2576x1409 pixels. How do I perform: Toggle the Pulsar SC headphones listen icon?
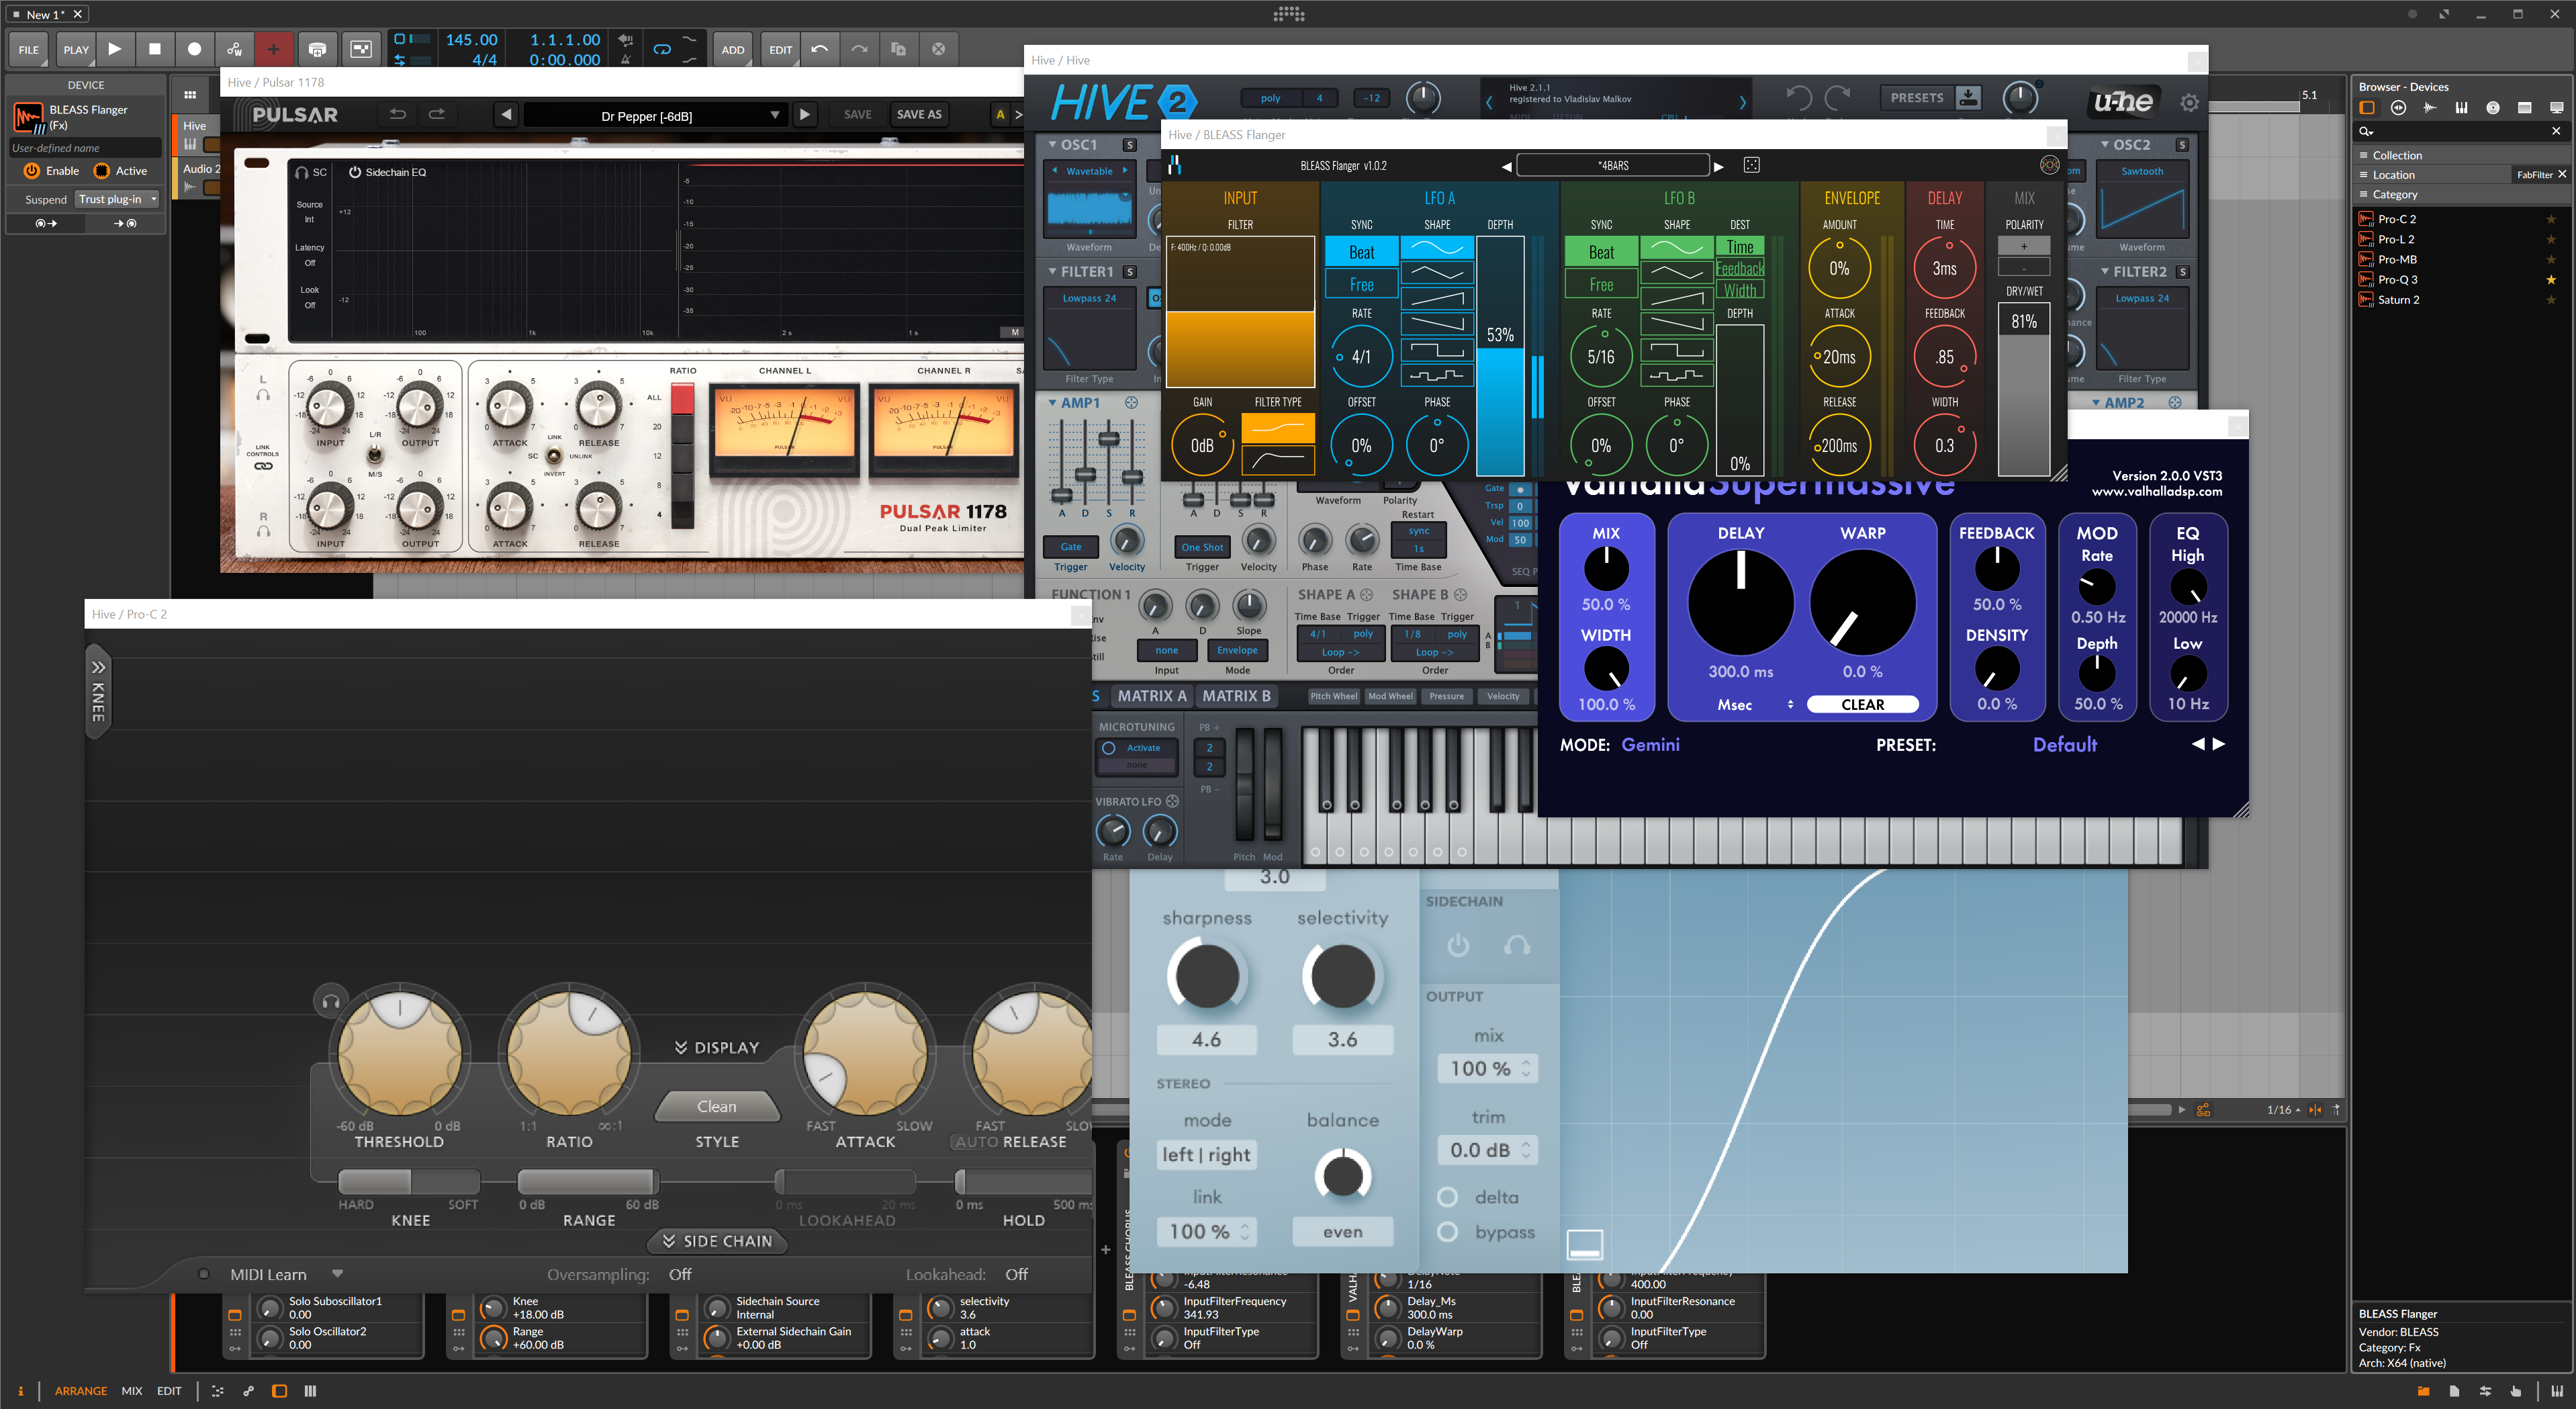point(302,173)
